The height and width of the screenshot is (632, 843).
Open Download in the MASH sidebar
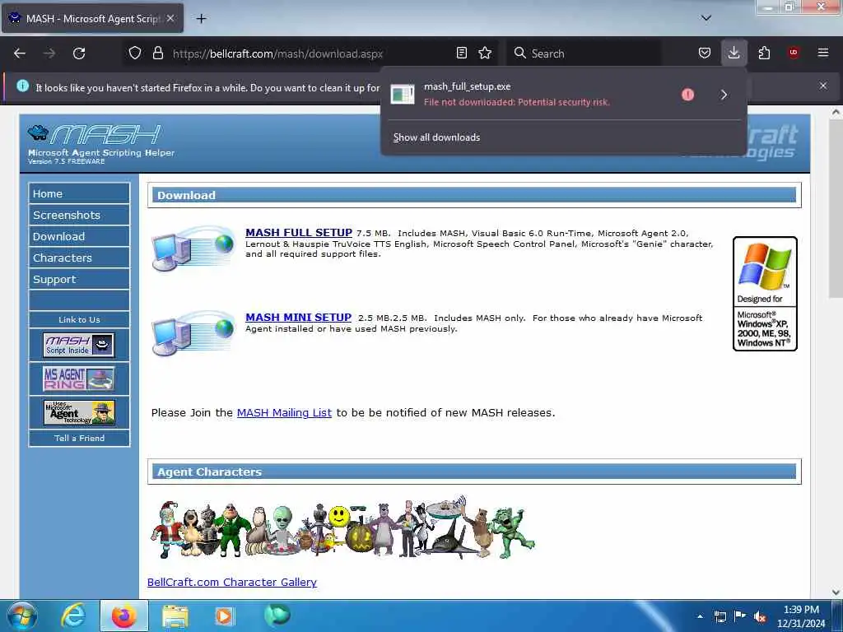click(x=79, y=236)
